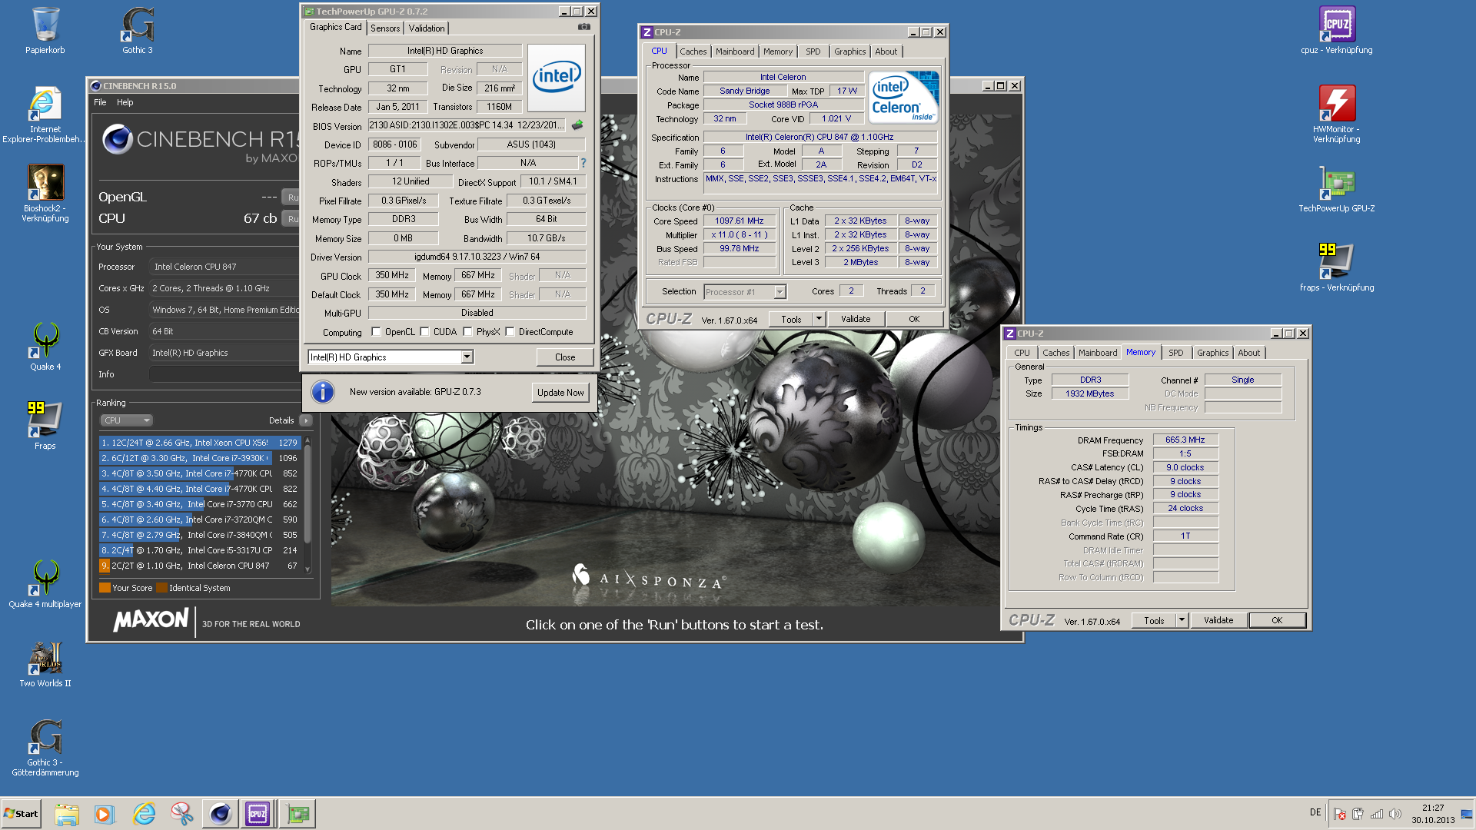Switch to the Sensors tab in GPU-Z
1476x830 pixels.
385,28
